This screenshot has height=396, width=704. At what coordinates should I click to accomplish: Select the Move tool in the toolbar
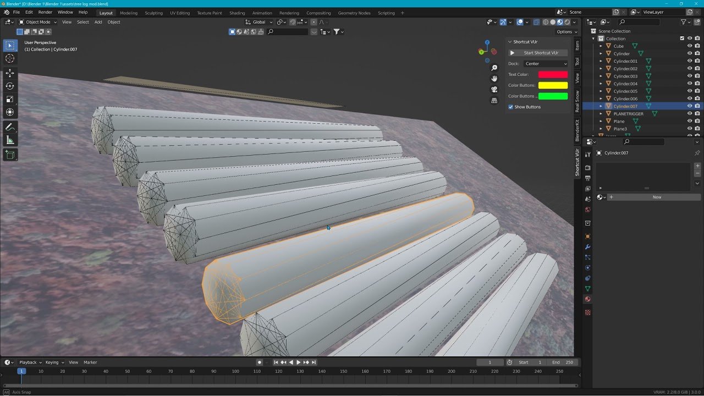tap(10, 73)
